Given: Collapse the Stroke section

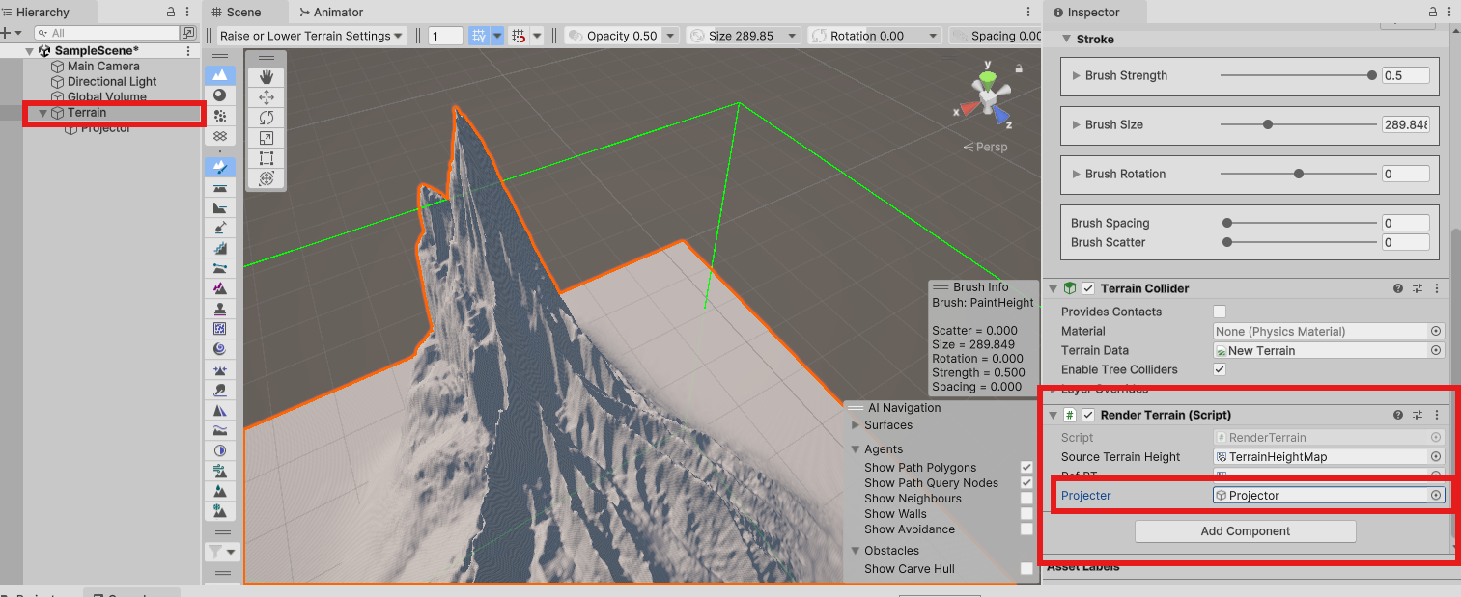Looking at the screenshot, I should [1067, 40].
